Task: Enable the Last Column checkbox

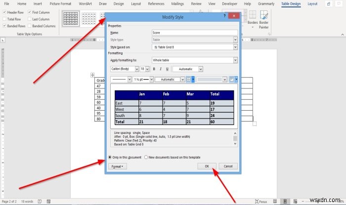Action: pyautogui.click(x=30, y=19)
